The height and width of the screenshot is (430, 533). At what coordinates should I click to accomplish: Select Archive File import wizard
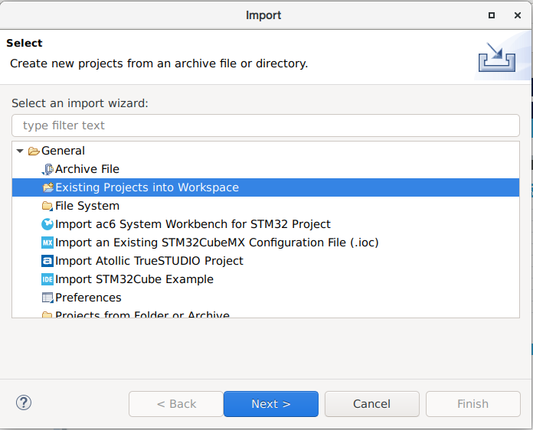coord(87,169)
